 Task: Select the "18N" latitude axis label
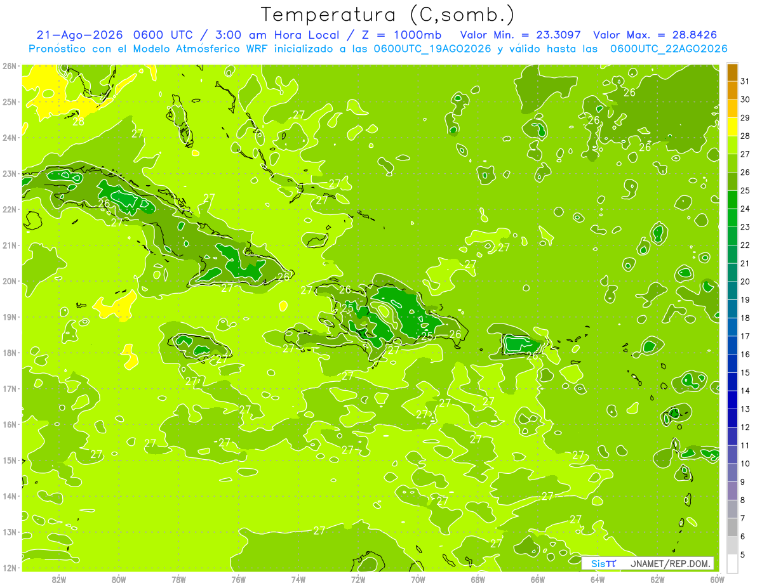click(10, 353)
